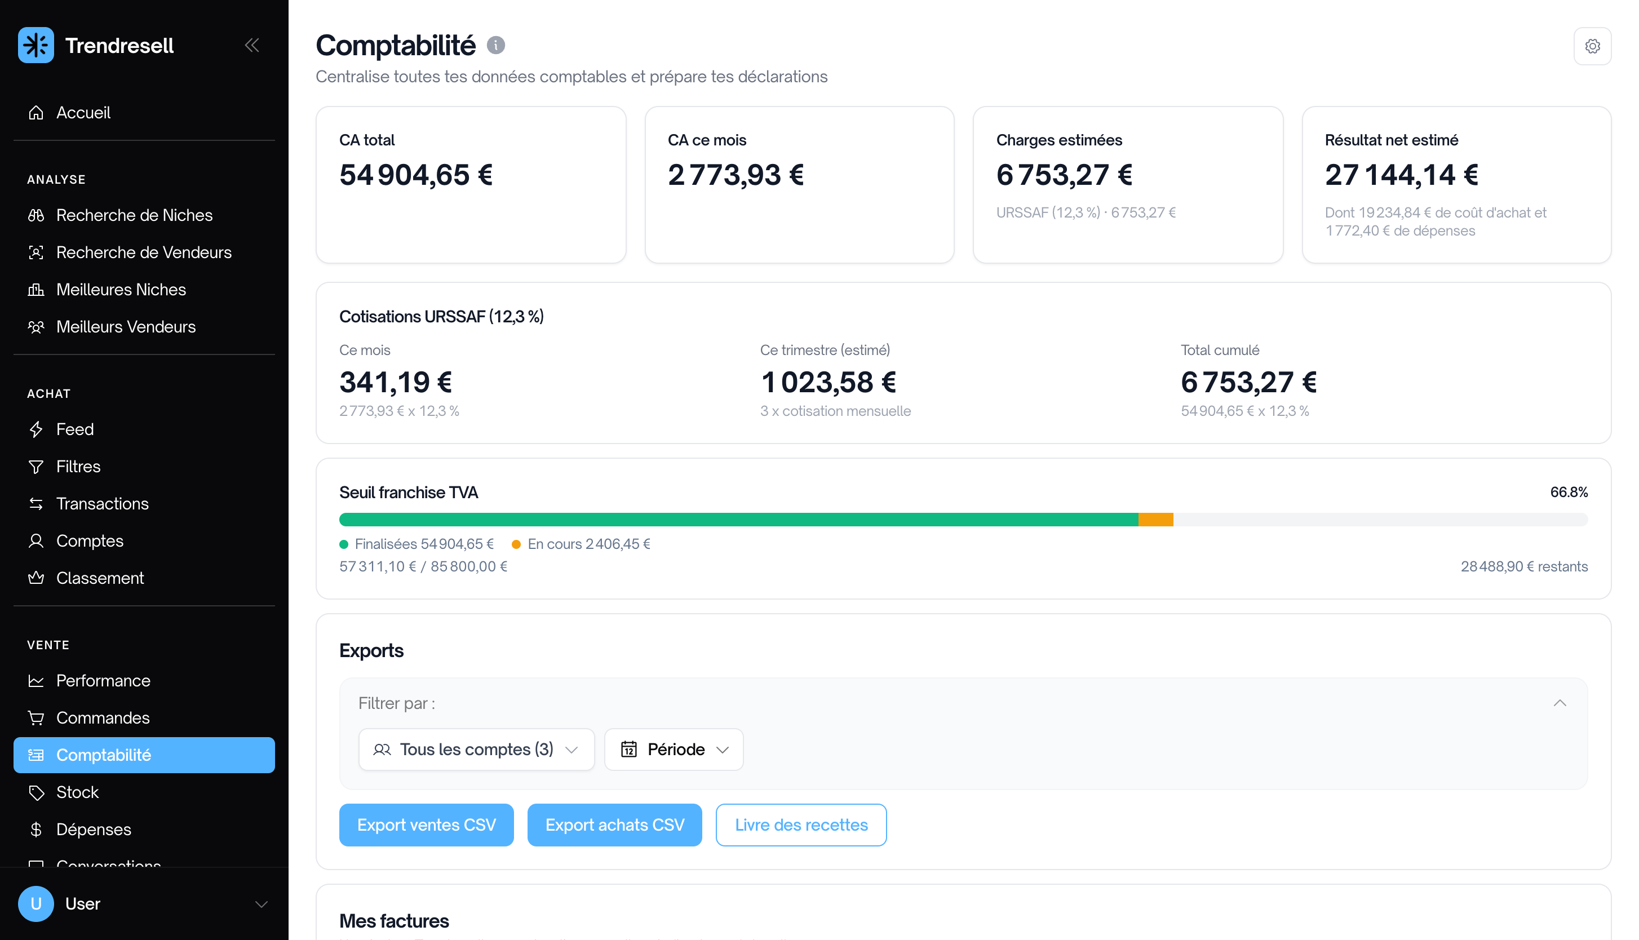The image size is (1639, 940).
Task: Click 'URSSAF (12,3 %) · 6 753,27 €' text
Action: click(x=1086, y=212)
